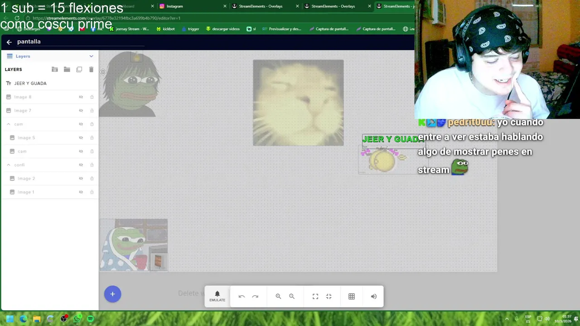Go back using the arrow beside pantalla
This screenshot has width=580, height=326.
(x=9, y=42)
